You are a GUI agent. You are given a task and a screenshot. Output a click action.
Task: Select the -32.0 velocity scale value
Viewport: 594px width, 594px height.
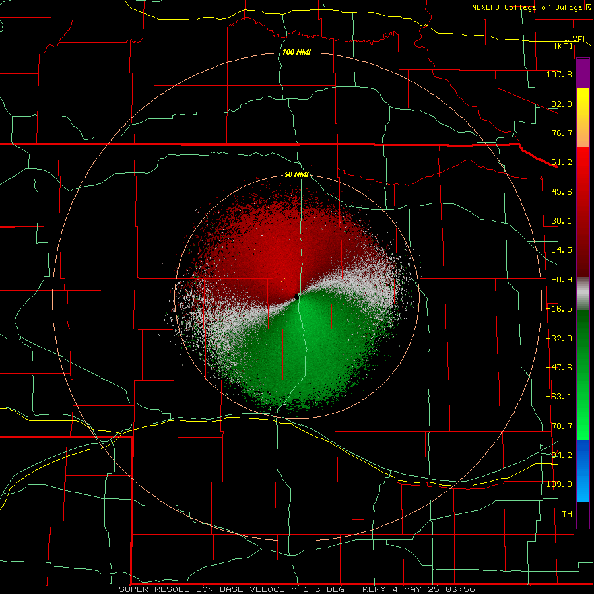point(559,339)
